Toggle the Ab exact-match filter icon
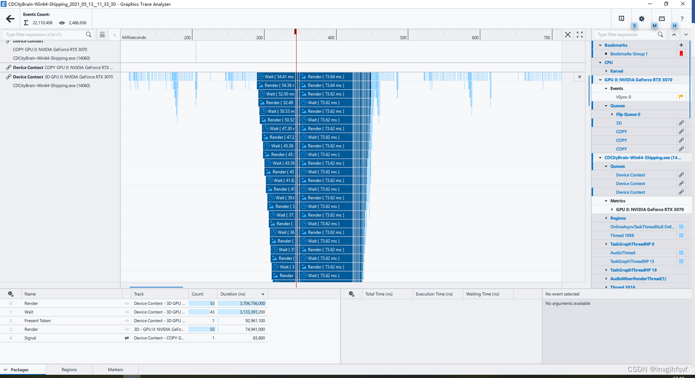Viewport: 695px width, 378px height. 102,35
